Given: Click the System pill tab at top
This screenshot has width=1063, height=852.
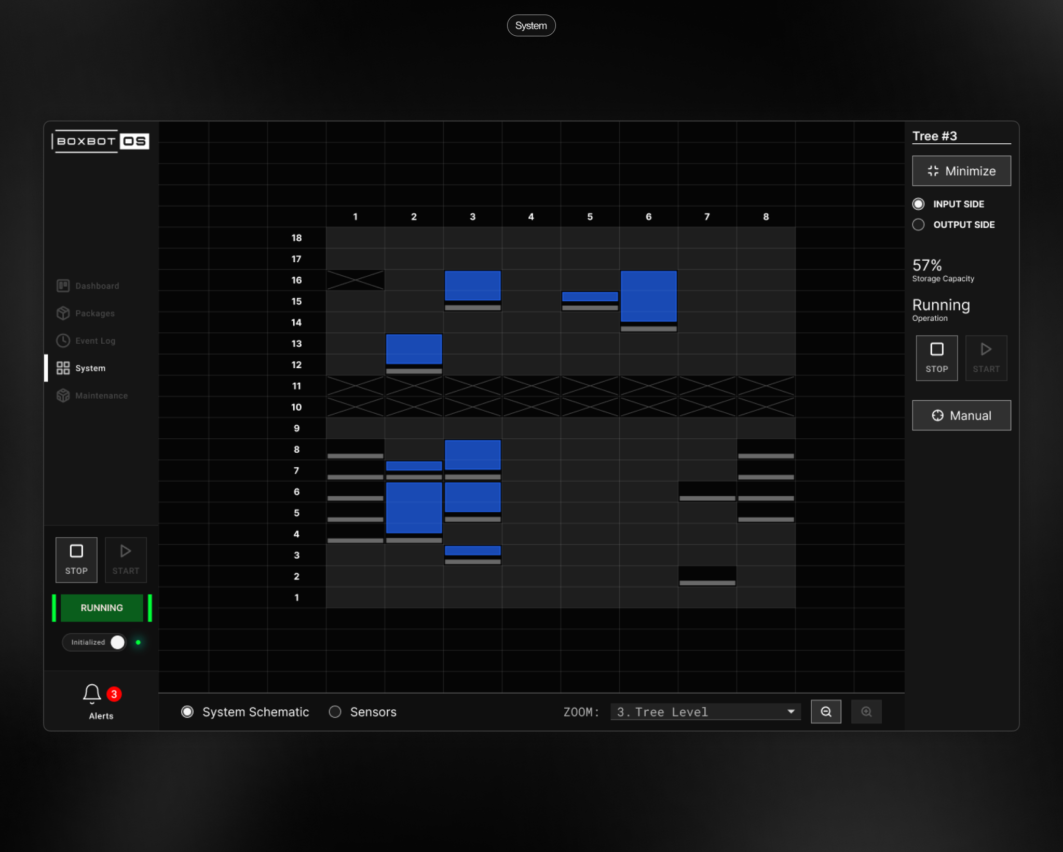Looking at the screenshot, I should pyautogui.click(x=530, y=25).
